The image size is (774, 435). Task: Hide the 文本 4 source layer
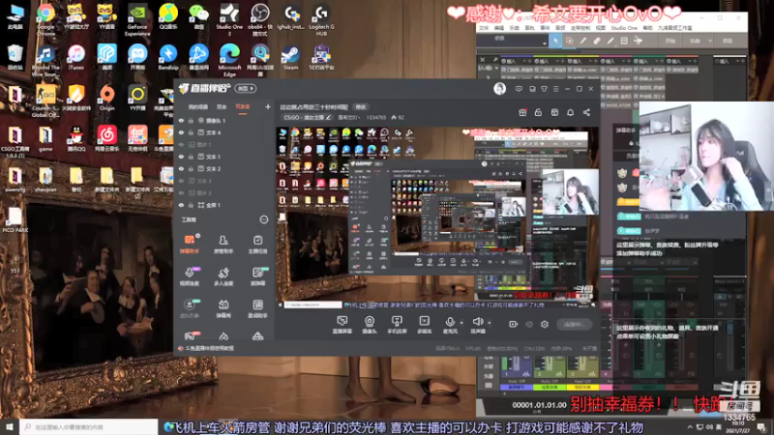tap(181, 132)
